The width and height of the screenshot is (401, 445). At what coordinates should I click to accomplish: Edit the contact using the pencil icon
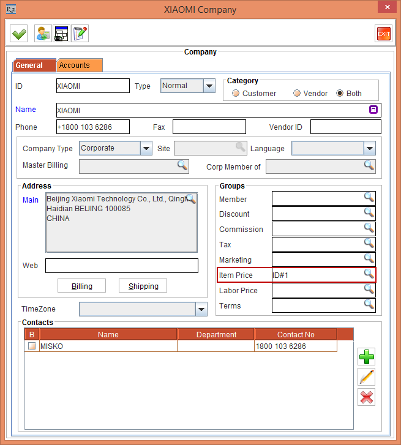pos(367,376)
